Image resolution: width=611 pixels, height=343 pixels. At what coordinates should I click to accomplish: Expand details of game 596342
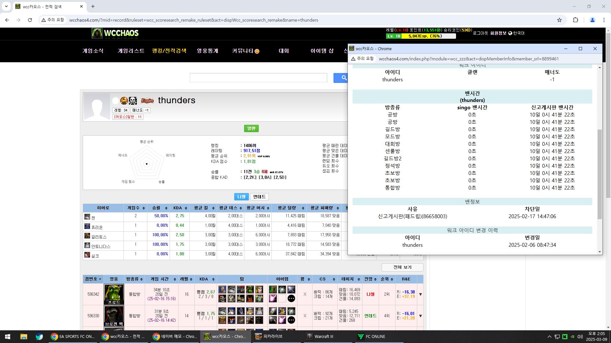click(420, 294)
